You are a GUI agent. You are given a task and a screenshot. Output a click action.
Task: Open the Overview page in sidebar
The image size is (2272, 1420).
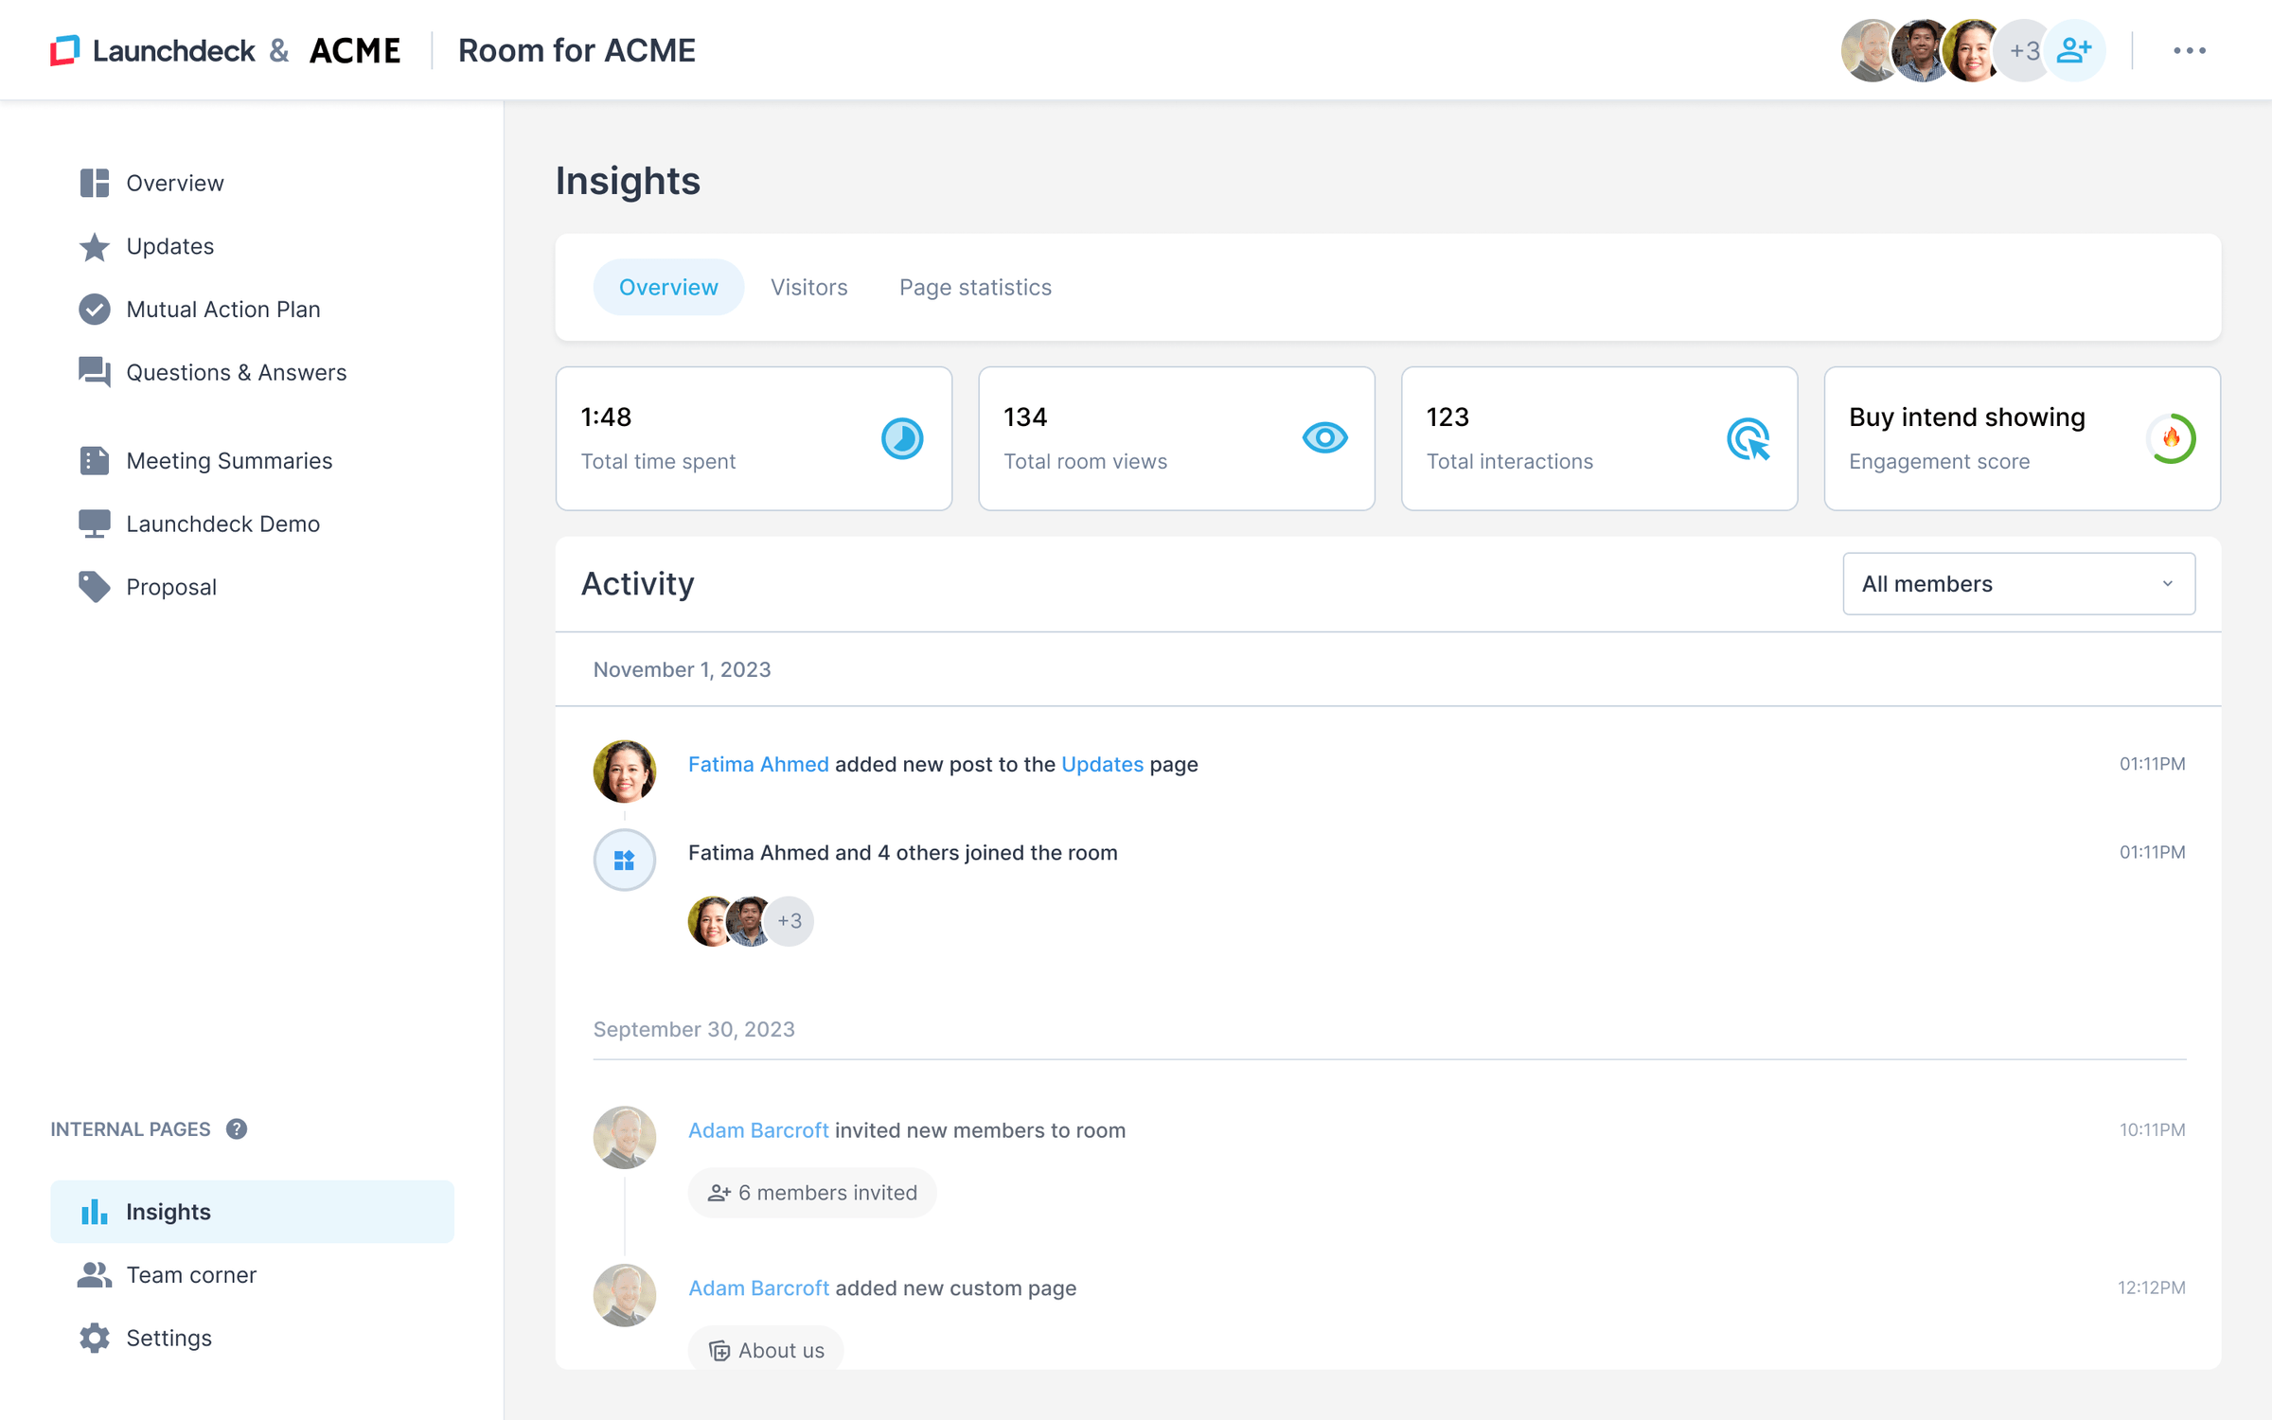pyautogui.click(x=151, y=183)
